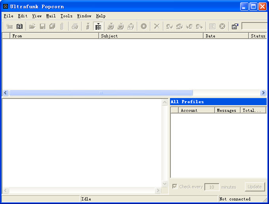269x204 pixels.
Task: Open the Window menu
Action: [84, 16]
